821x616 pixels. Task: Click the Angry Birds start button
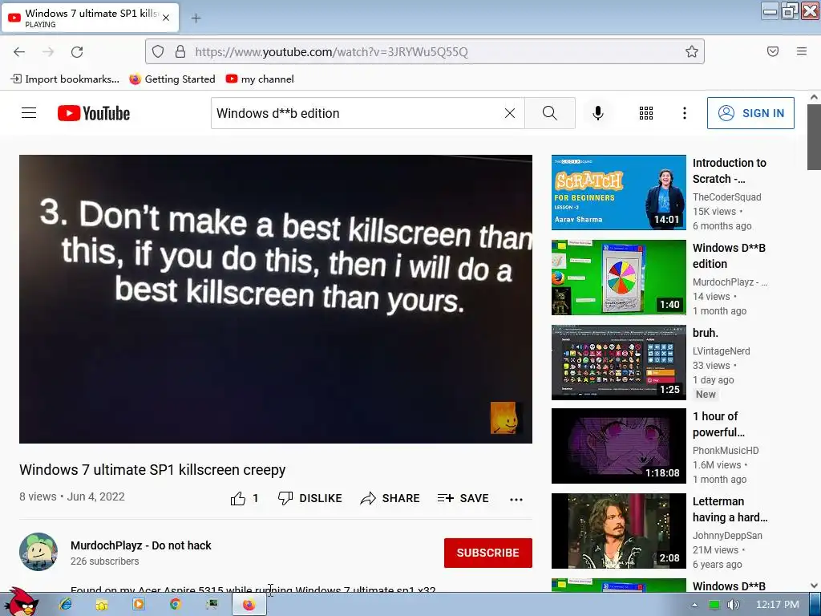[21, 602]
